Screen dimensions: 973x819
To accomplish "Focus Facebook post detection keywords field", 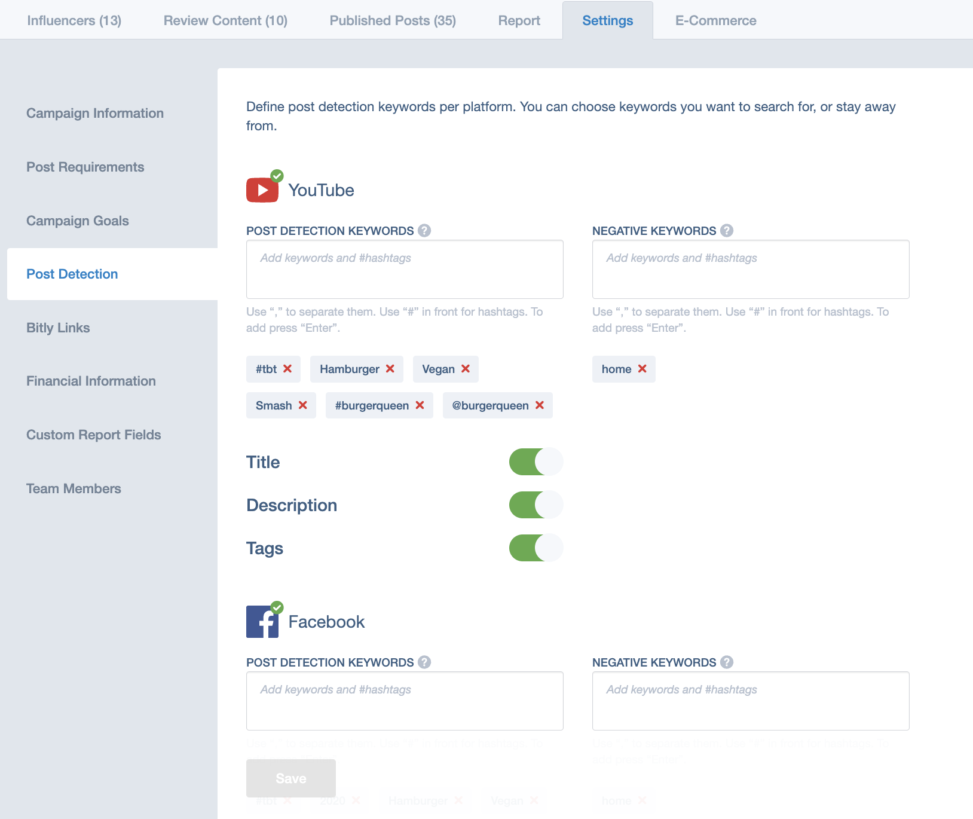I will 405,701.
